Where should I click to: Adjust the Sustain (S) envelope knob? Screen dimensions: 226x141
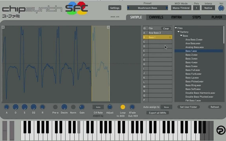point(24,107)
